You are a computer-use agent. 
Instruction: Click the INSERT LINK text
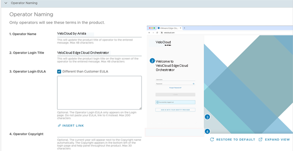point(73,125)
